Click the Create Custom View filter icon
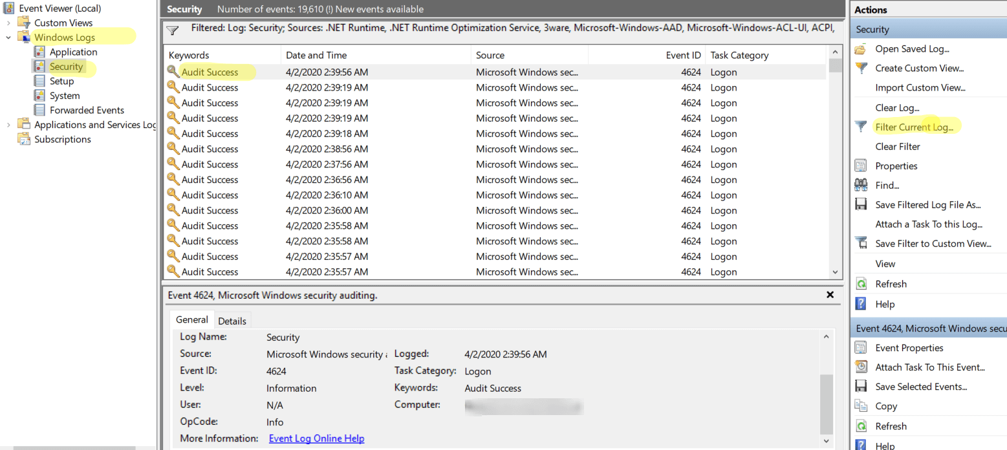The height and width of the screenshot is (450, 1007). 861,68
